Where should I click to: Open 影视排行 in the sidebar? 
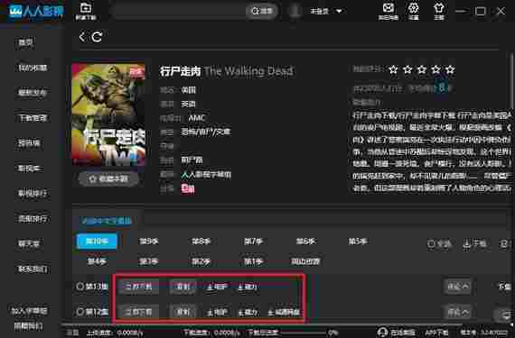pos(33,193)
